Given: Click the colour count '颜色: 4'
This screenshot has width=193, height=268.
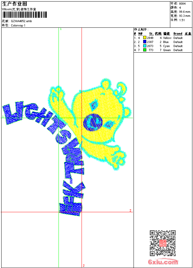Looking at the screenshot, I should [176, 7].
